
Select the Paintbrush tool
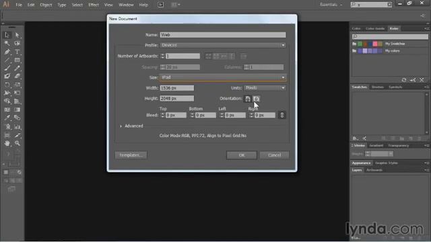click(7, 68)
